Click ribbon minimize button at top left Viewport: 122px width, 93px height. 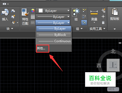4,4
